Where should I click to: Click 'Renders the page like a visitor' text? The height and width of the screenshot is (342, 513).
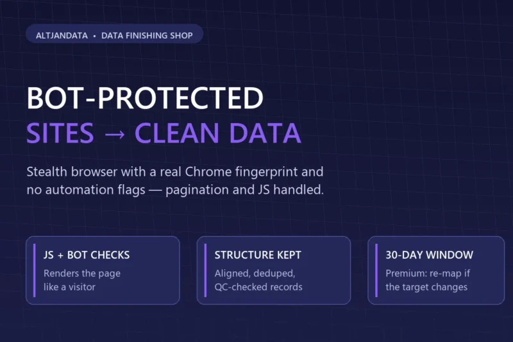coord(82,280)
